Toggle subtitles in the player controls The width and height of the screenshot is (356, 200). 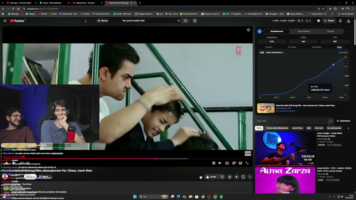point(227,163)
